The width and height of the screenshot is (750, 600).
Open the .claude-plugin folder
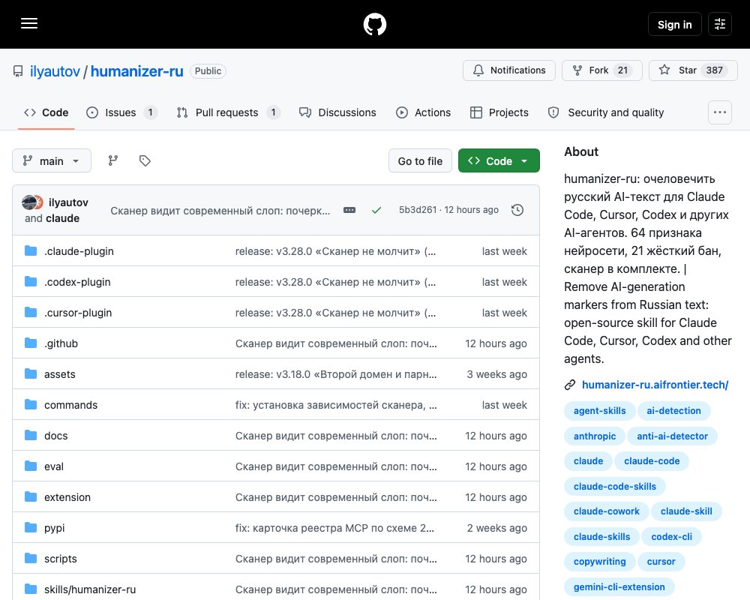79,251
